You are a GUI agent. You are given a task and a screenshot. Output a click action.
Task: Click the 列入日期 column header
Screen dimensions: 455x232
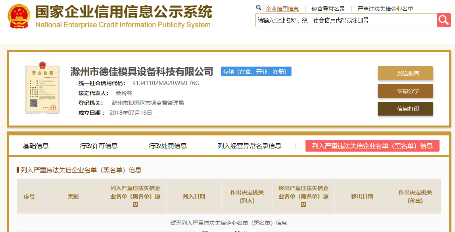pos(194,196)
